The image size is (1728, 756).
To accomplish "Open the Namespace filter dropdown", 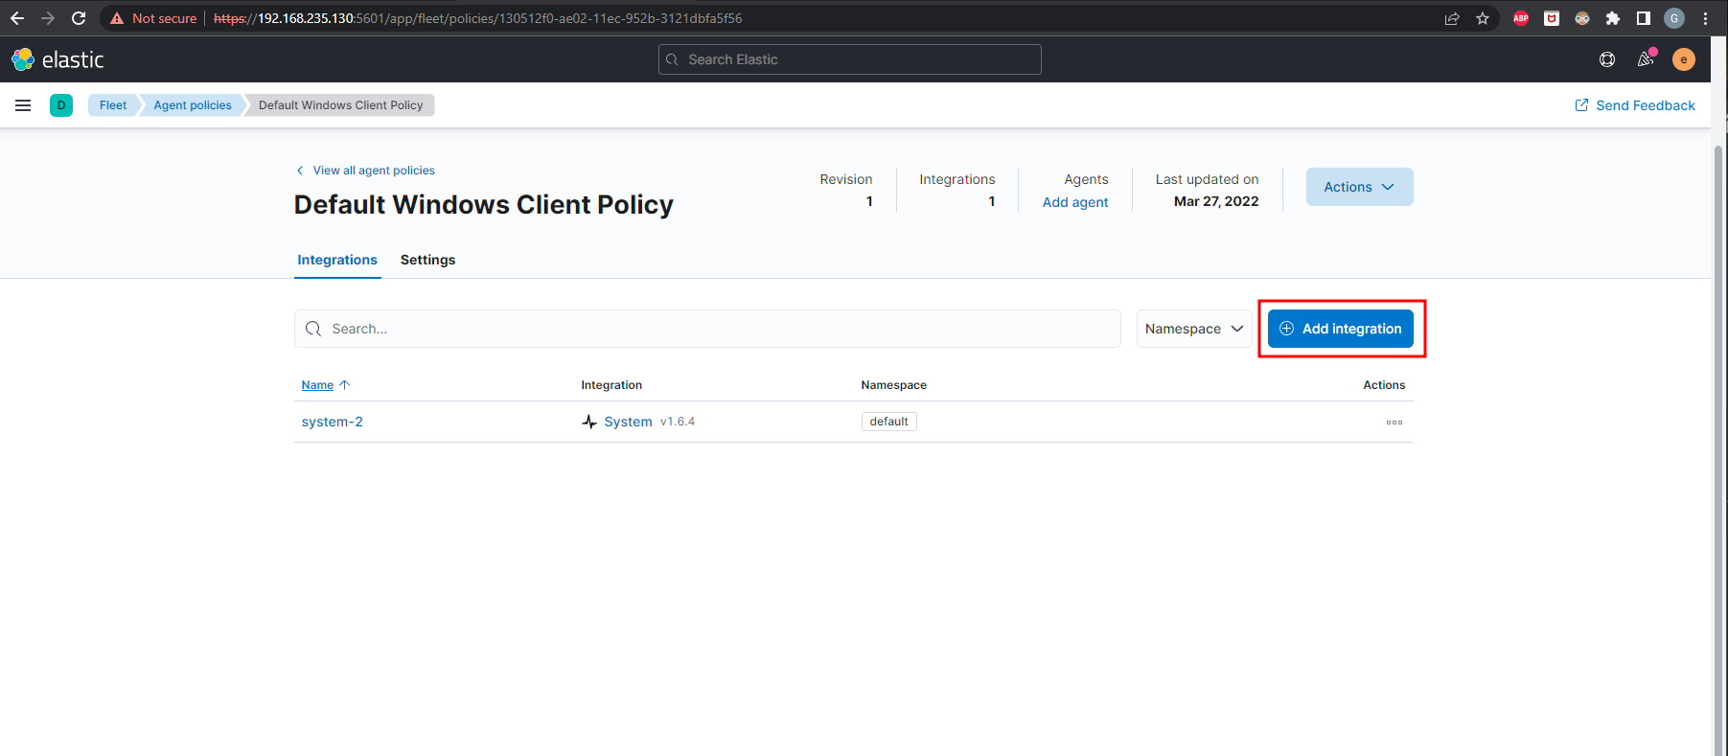I will [x=1193, y=329].
